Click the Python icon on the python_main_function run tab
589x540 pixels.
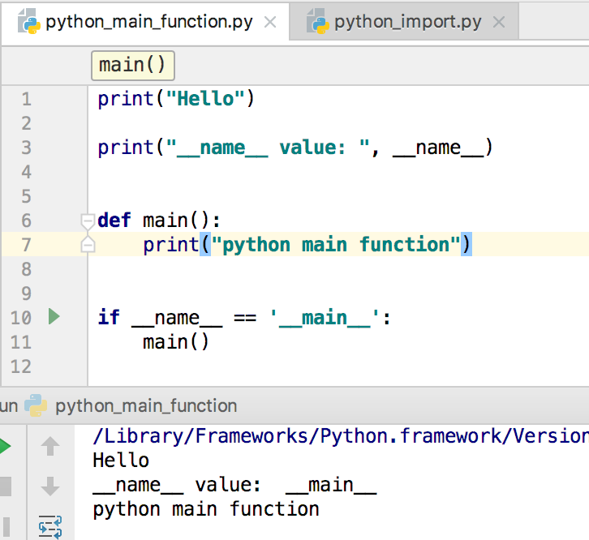(x=36, y=405)
